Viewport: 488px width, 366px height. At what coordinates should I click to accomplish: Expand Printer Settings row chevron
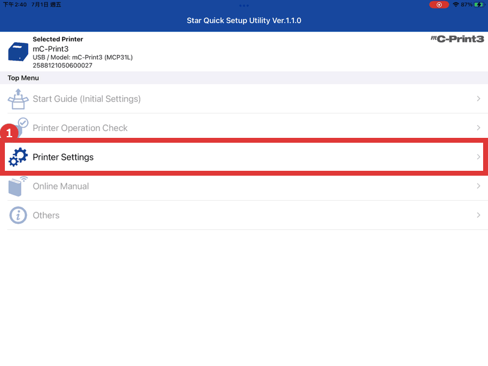click(478, 157)
